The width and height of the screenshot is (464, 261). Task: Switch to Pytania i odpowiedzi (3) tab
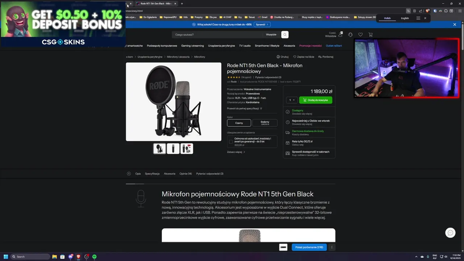pyautogui.click(x=210, y=174)
